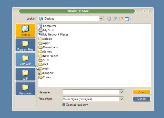Select the 'My Network Places' label

pos(56,35)
